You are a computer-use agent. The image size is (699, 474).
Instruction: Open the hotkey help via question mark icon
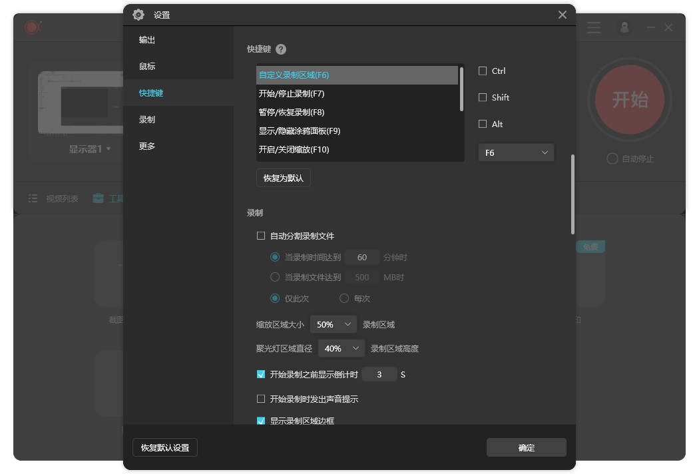(x=280, y=49)
